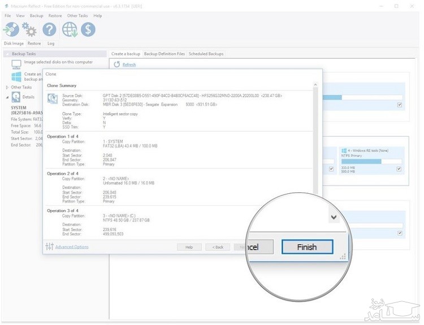
Task: Click the monitor icon for Image selected disks
Action: 16,63
